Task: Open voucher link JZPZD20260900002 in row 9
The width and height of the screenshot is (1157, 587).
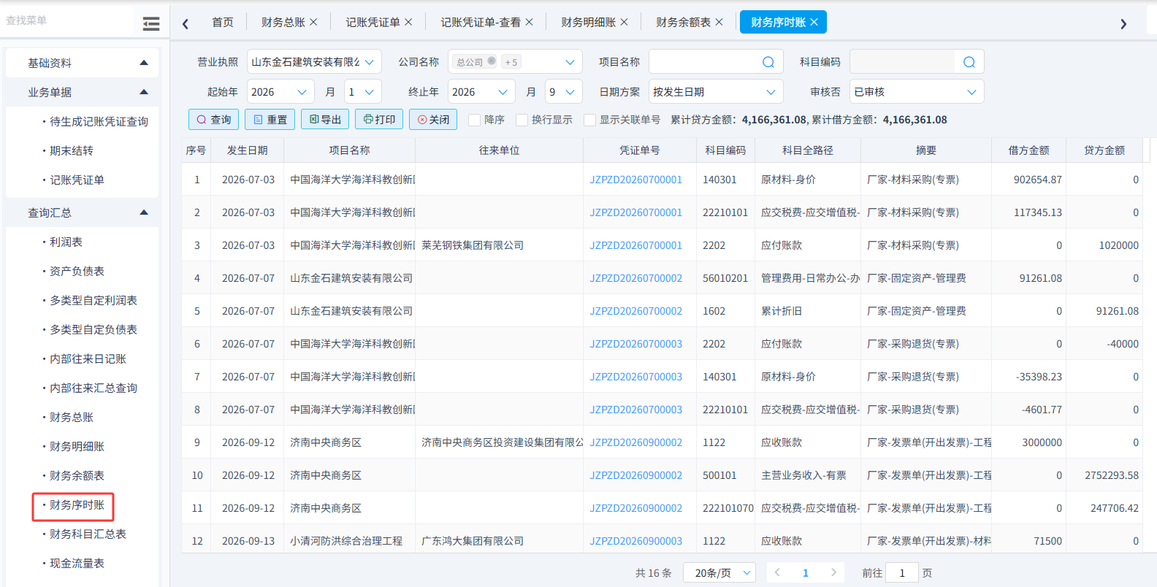Action: click(x=636, y=442)
